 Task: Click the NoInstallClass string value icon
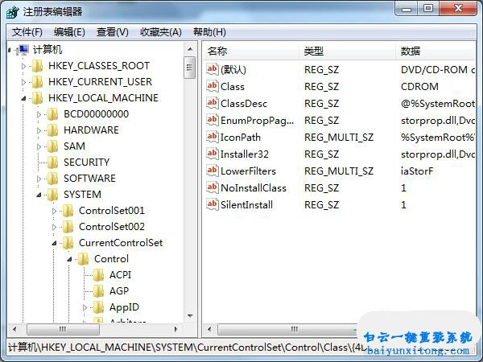213,187
